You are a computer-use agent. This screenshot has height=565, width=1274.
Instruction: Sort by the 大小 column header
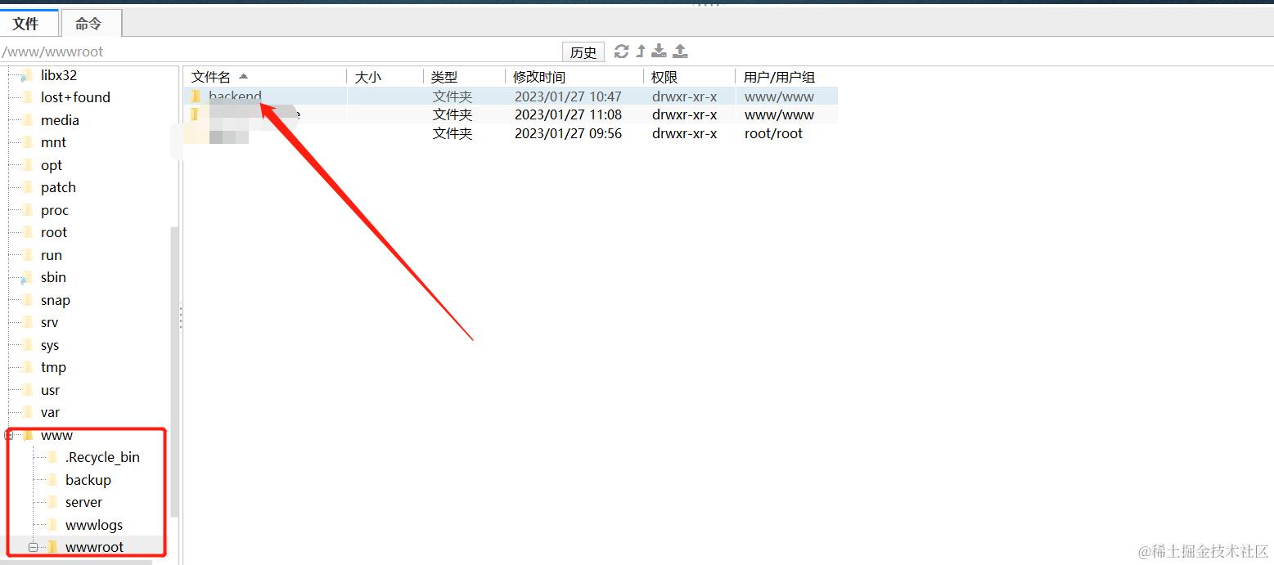385,77
